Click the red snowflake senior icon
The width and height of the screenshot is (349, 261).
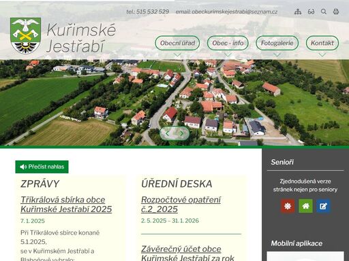click(288, 206)
